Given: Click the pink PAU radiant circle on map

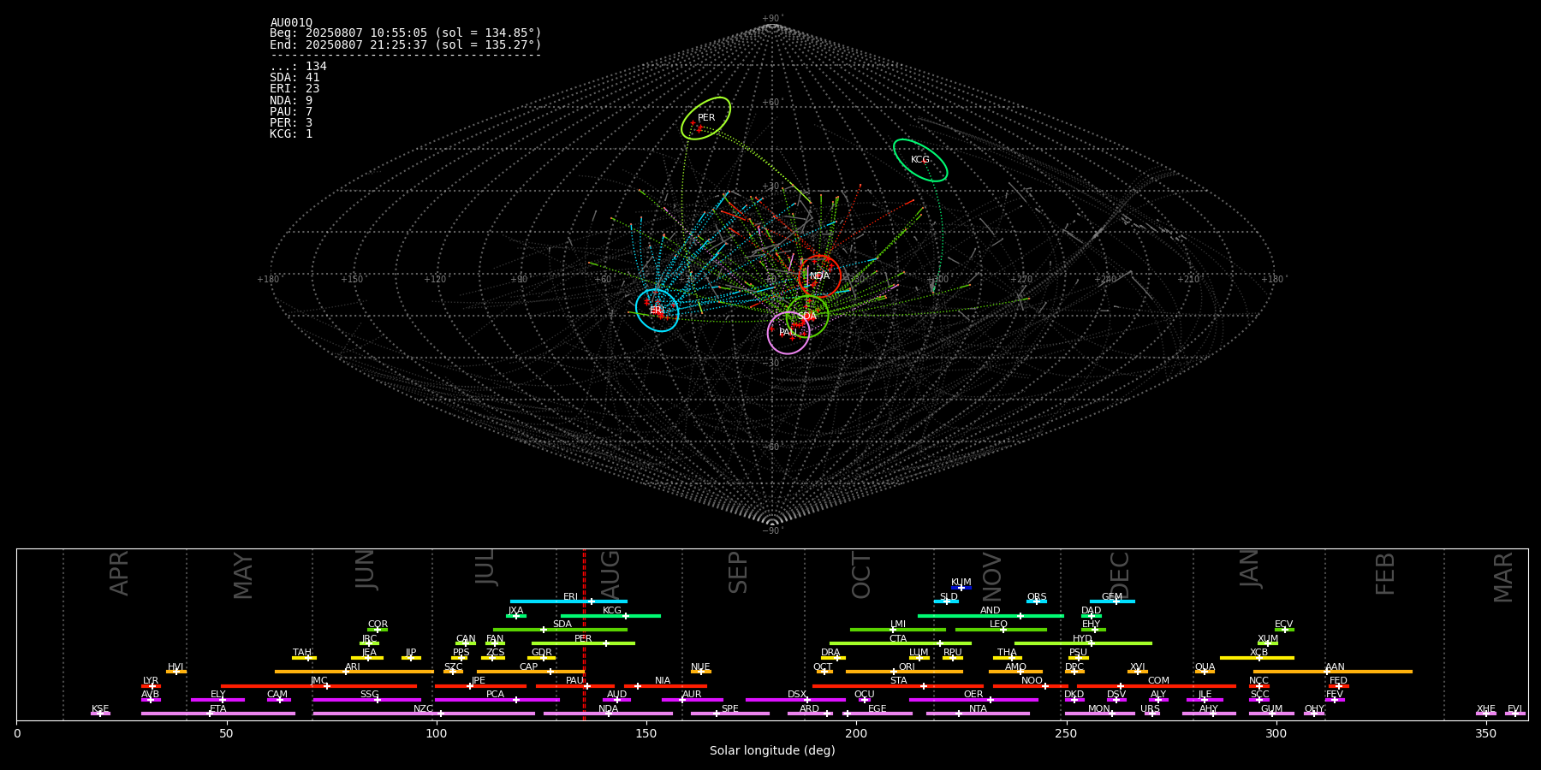Looking at the screenshot, I should tap(788, 332).
